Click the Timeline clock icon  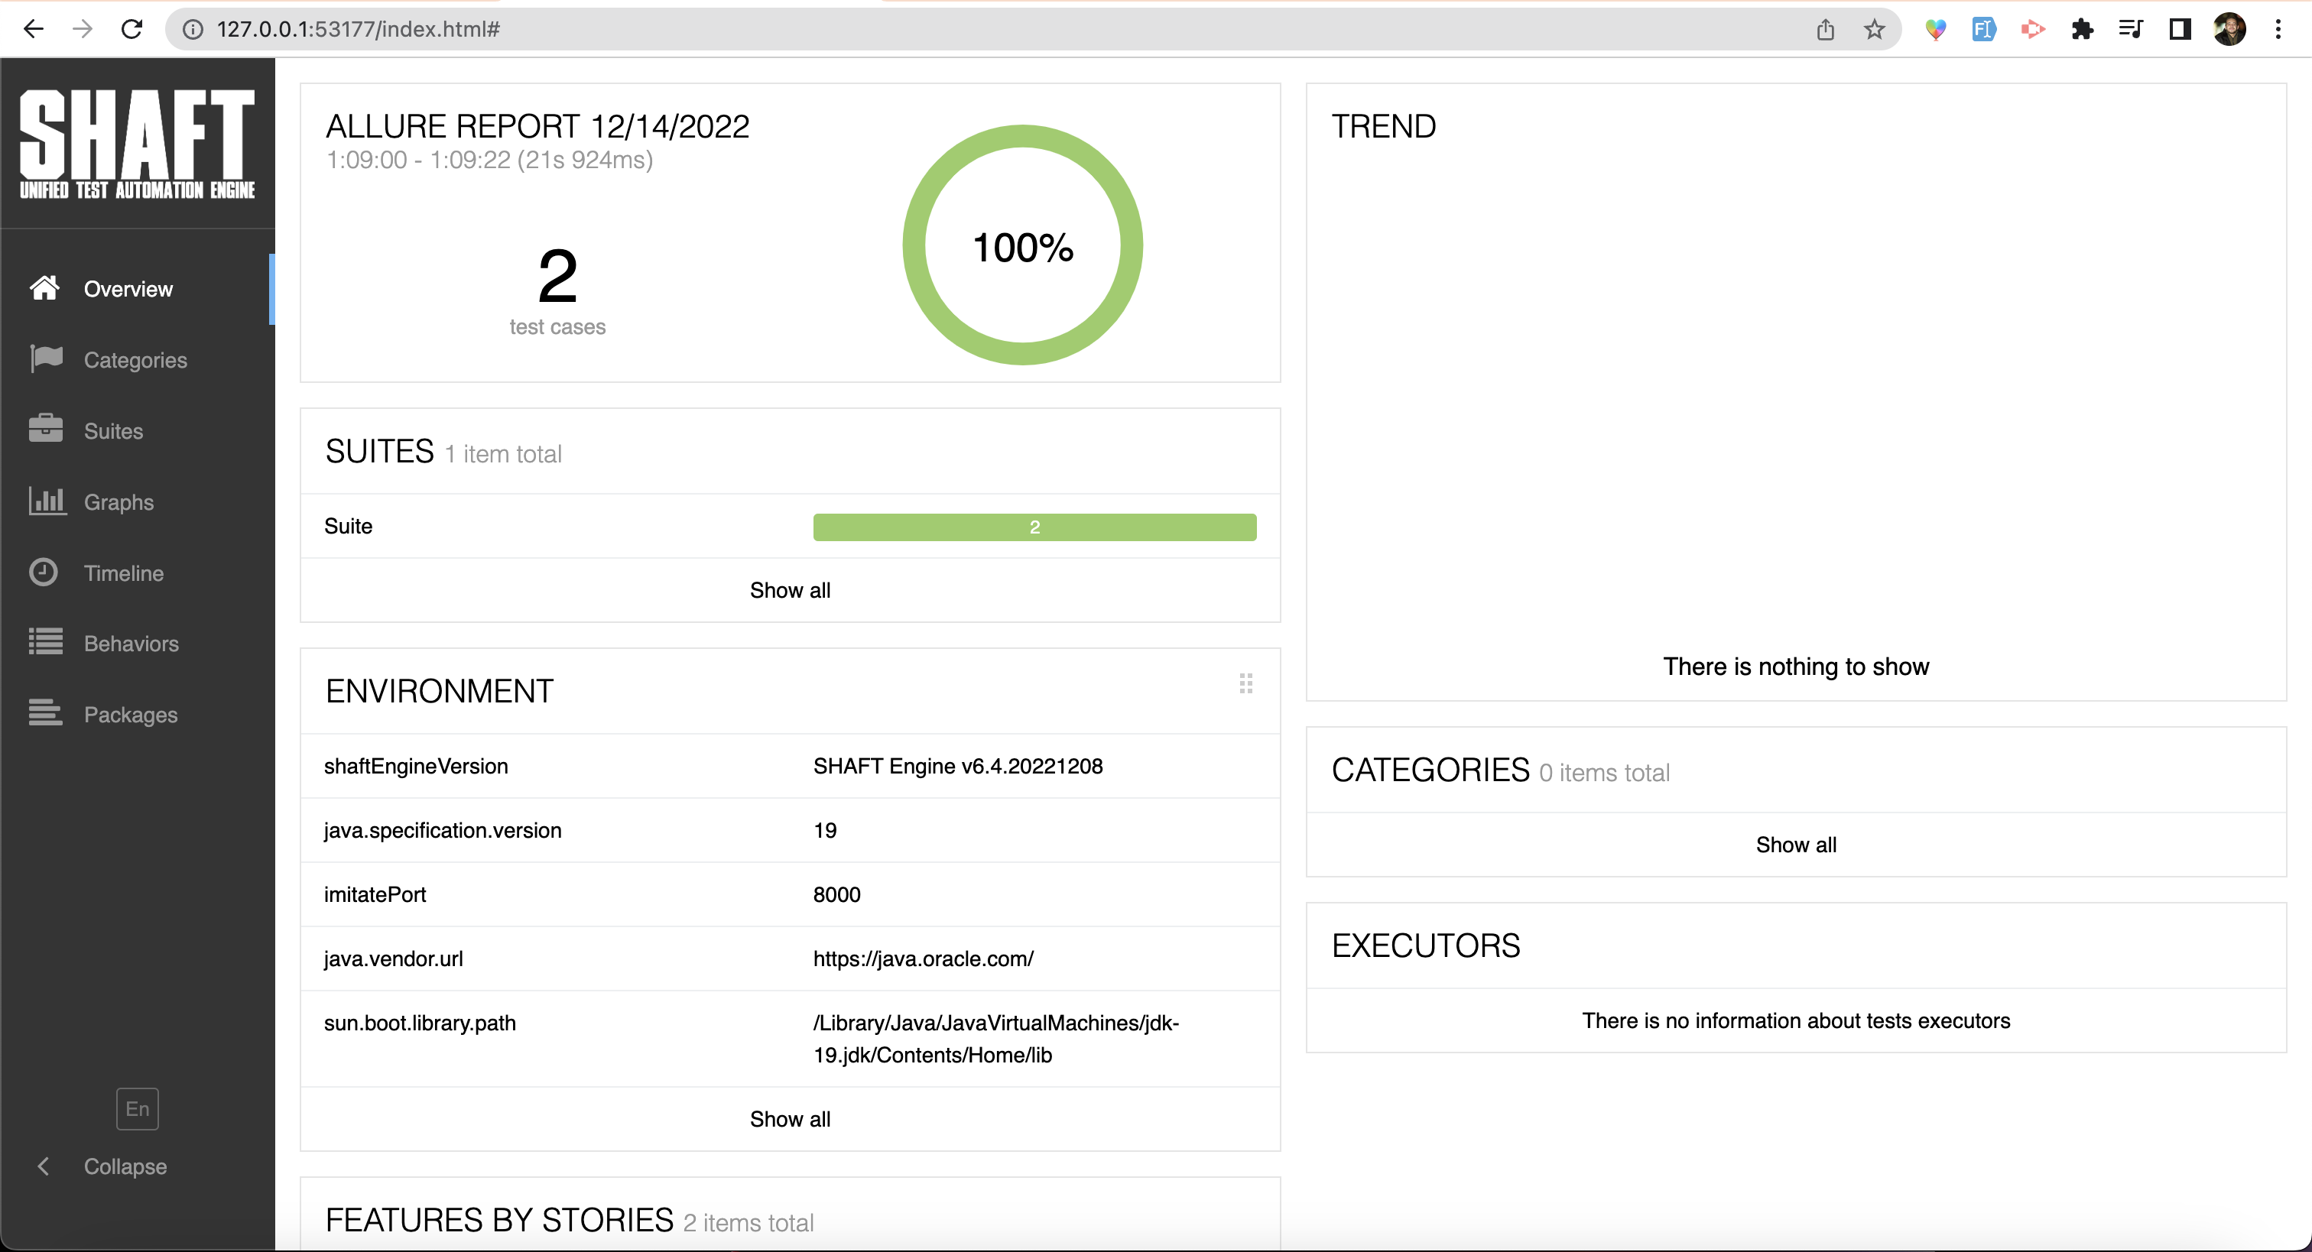tap(44, 572)
